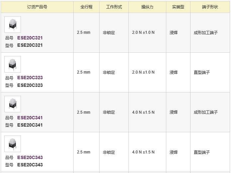Click the 工作形式 column header

pos(114,7)
